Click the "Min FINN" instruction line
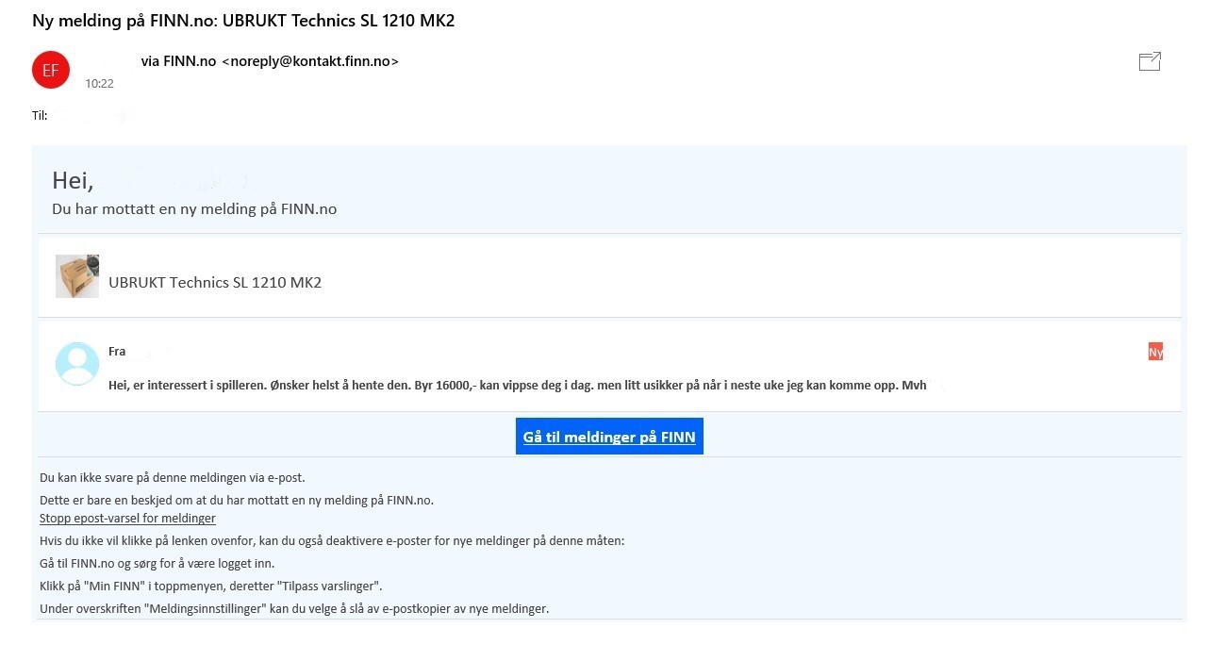The height and width of the screenshot is (661, 1209). click(211, 587)
